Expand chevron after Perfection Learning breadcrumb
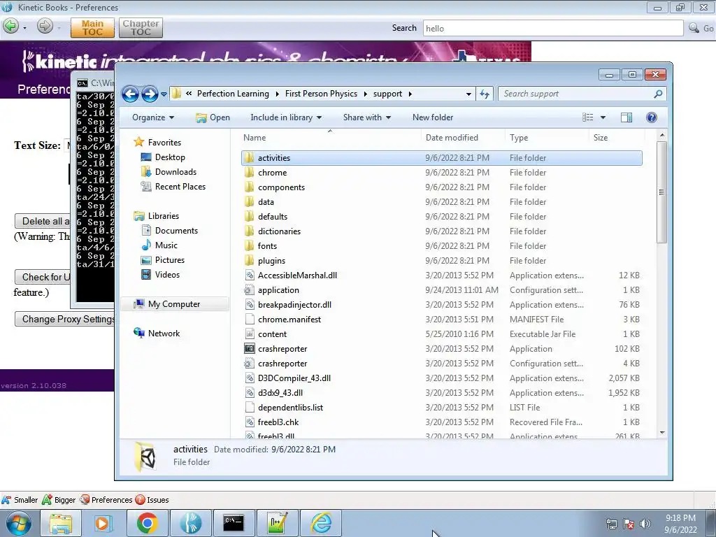716x537 pixels. (277, 94)
